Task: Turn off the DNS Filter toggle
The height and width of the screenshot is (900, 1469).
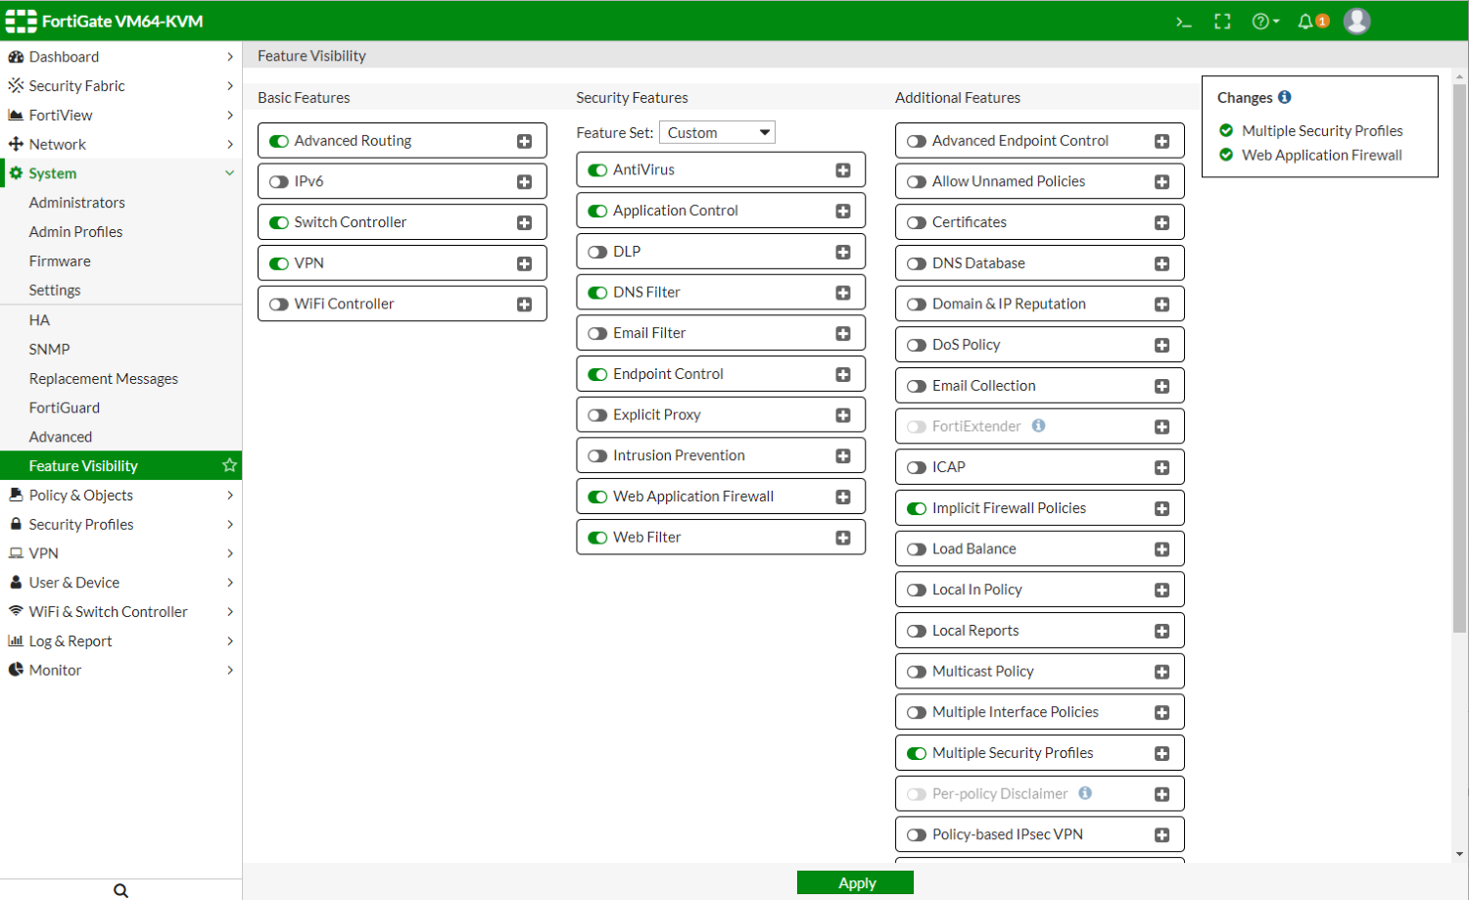Action: pyautogui.click(x=597, y=293)
